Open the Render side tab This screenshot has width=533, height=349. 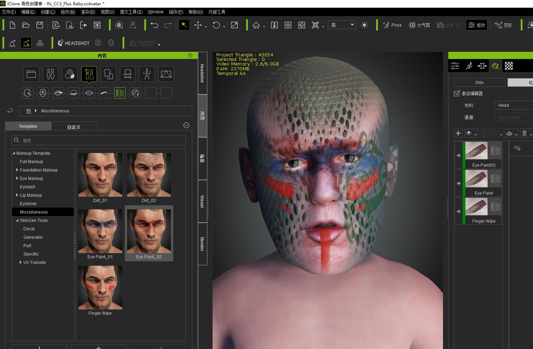tap(202, 244)
